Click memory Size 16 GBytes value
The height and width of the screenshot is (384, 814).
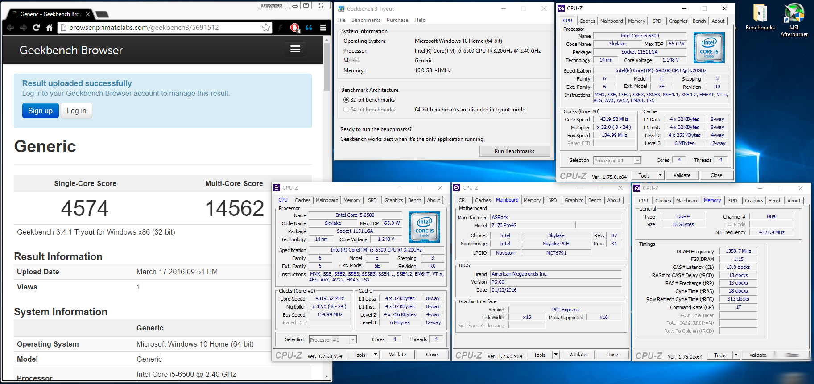[x=683, y=224]
